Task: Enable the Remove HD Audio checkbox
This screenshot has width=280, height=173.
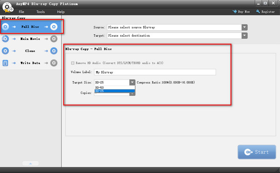Action: click(x=73, y=63)
